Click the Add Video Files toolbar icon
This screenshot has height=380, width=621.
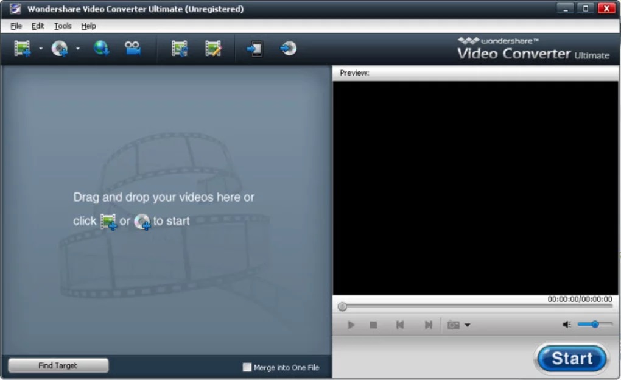(23, 49)
